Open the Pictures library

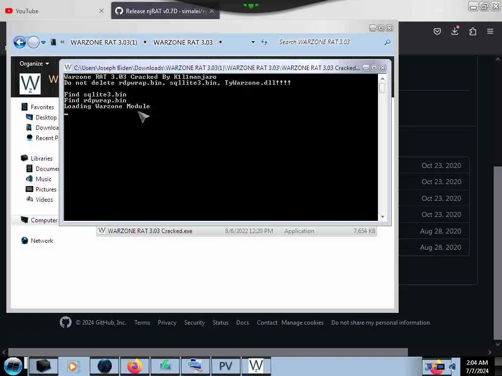[41, 189]
